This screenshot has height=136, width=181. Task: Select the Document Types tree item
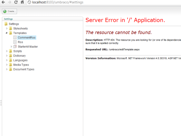(24, 69)
